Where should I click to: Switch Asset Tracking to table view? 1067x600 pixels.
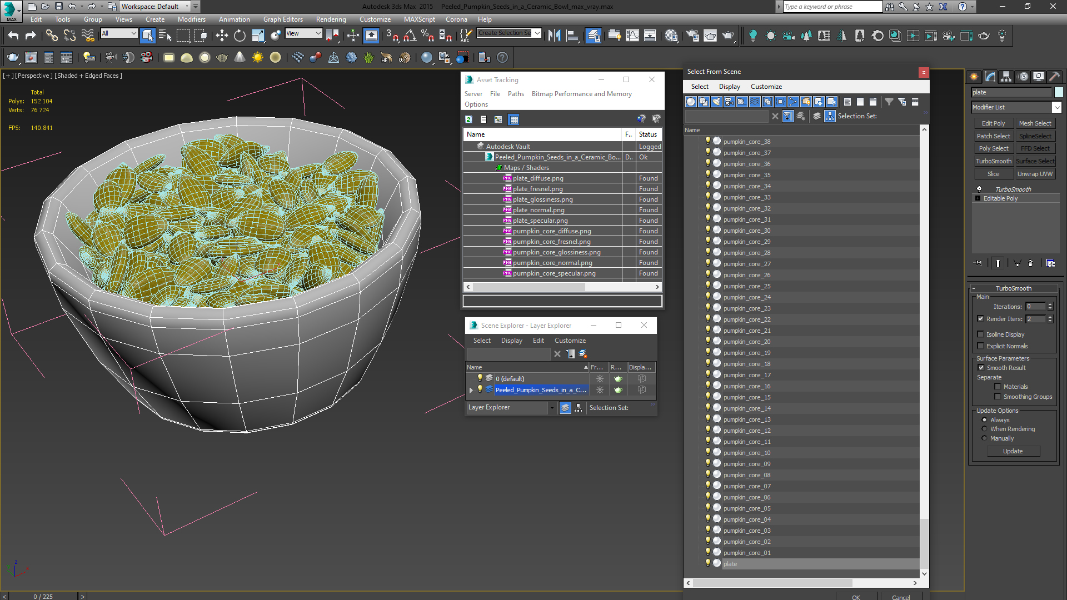pyautogui.click(x=514, y=119)
